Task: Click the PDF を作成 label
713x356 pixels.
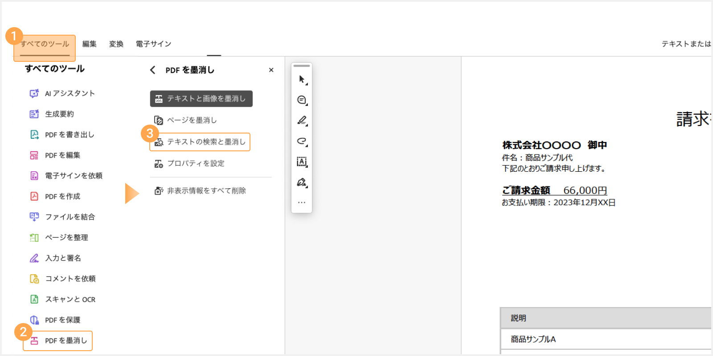Action: (63, 196)
